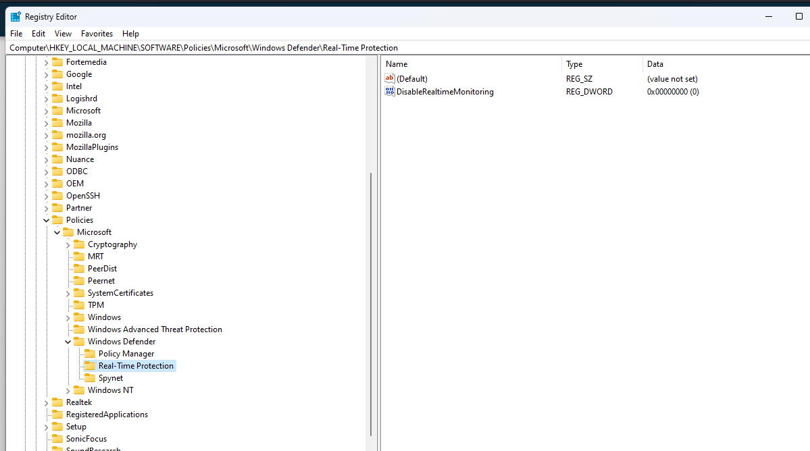Click the SonicFocus folder icon

(57, 438)
